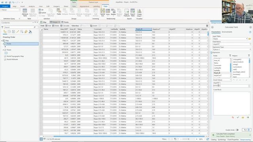Dismiss the Calculate Field completed message
Screen dimensions: 253x142
click(x=250, y=135)
